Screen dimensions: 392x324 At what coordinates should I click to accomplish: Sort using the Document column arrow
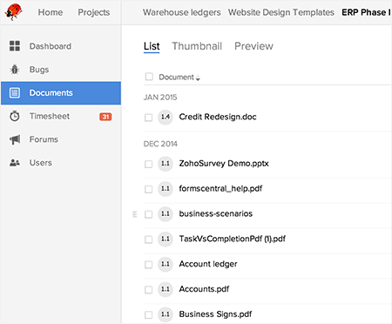pyautogui.click(x=198, y=78)
